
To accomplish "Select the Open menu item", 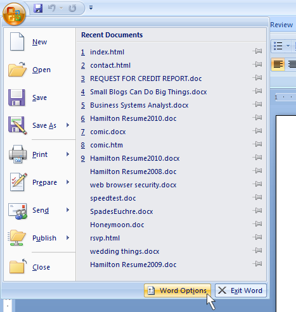I will (39, 70).
